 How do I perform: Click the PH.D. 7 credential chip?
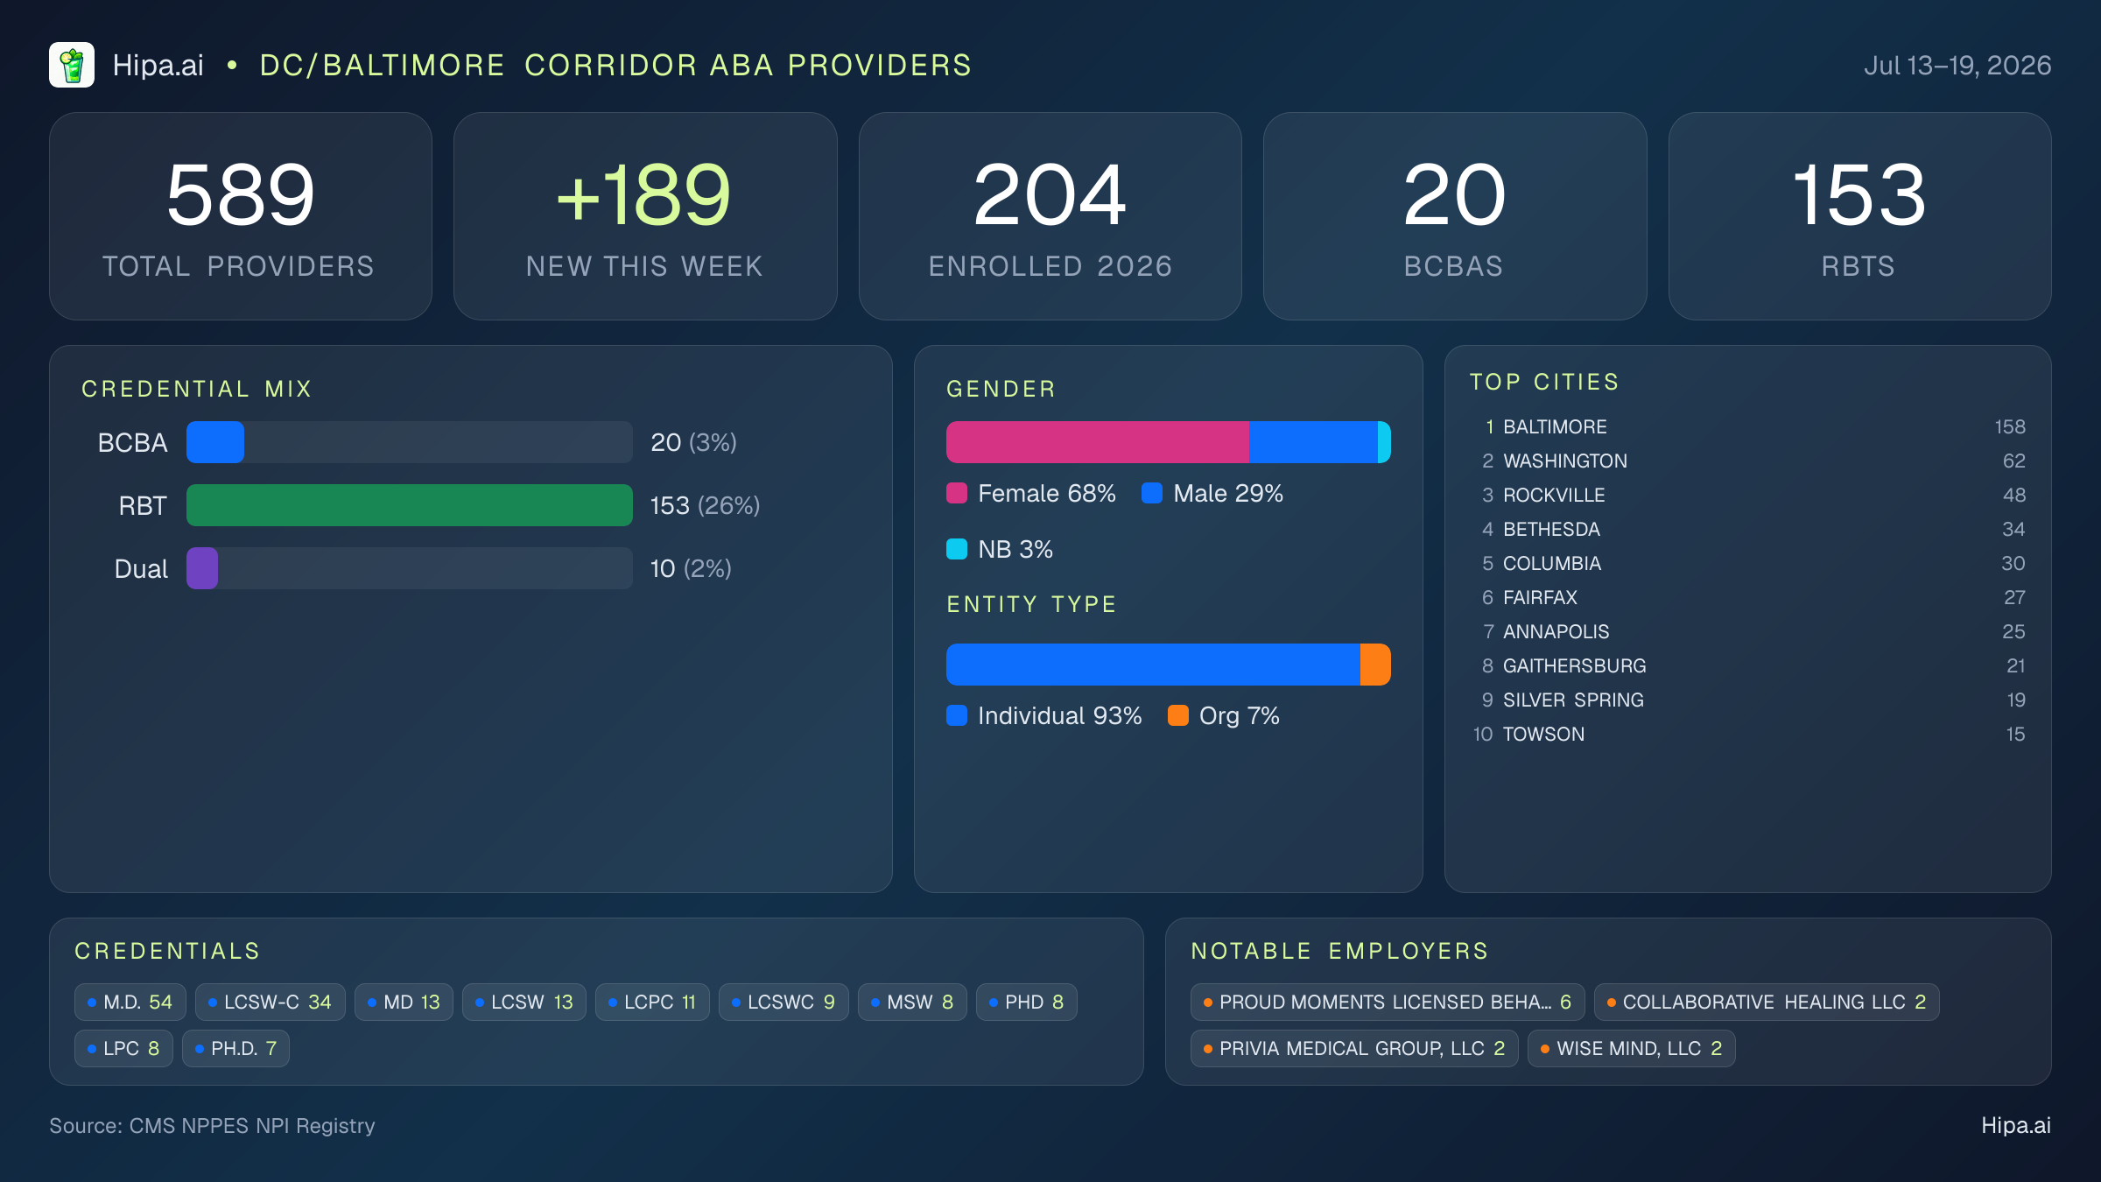pos(235,1048)
